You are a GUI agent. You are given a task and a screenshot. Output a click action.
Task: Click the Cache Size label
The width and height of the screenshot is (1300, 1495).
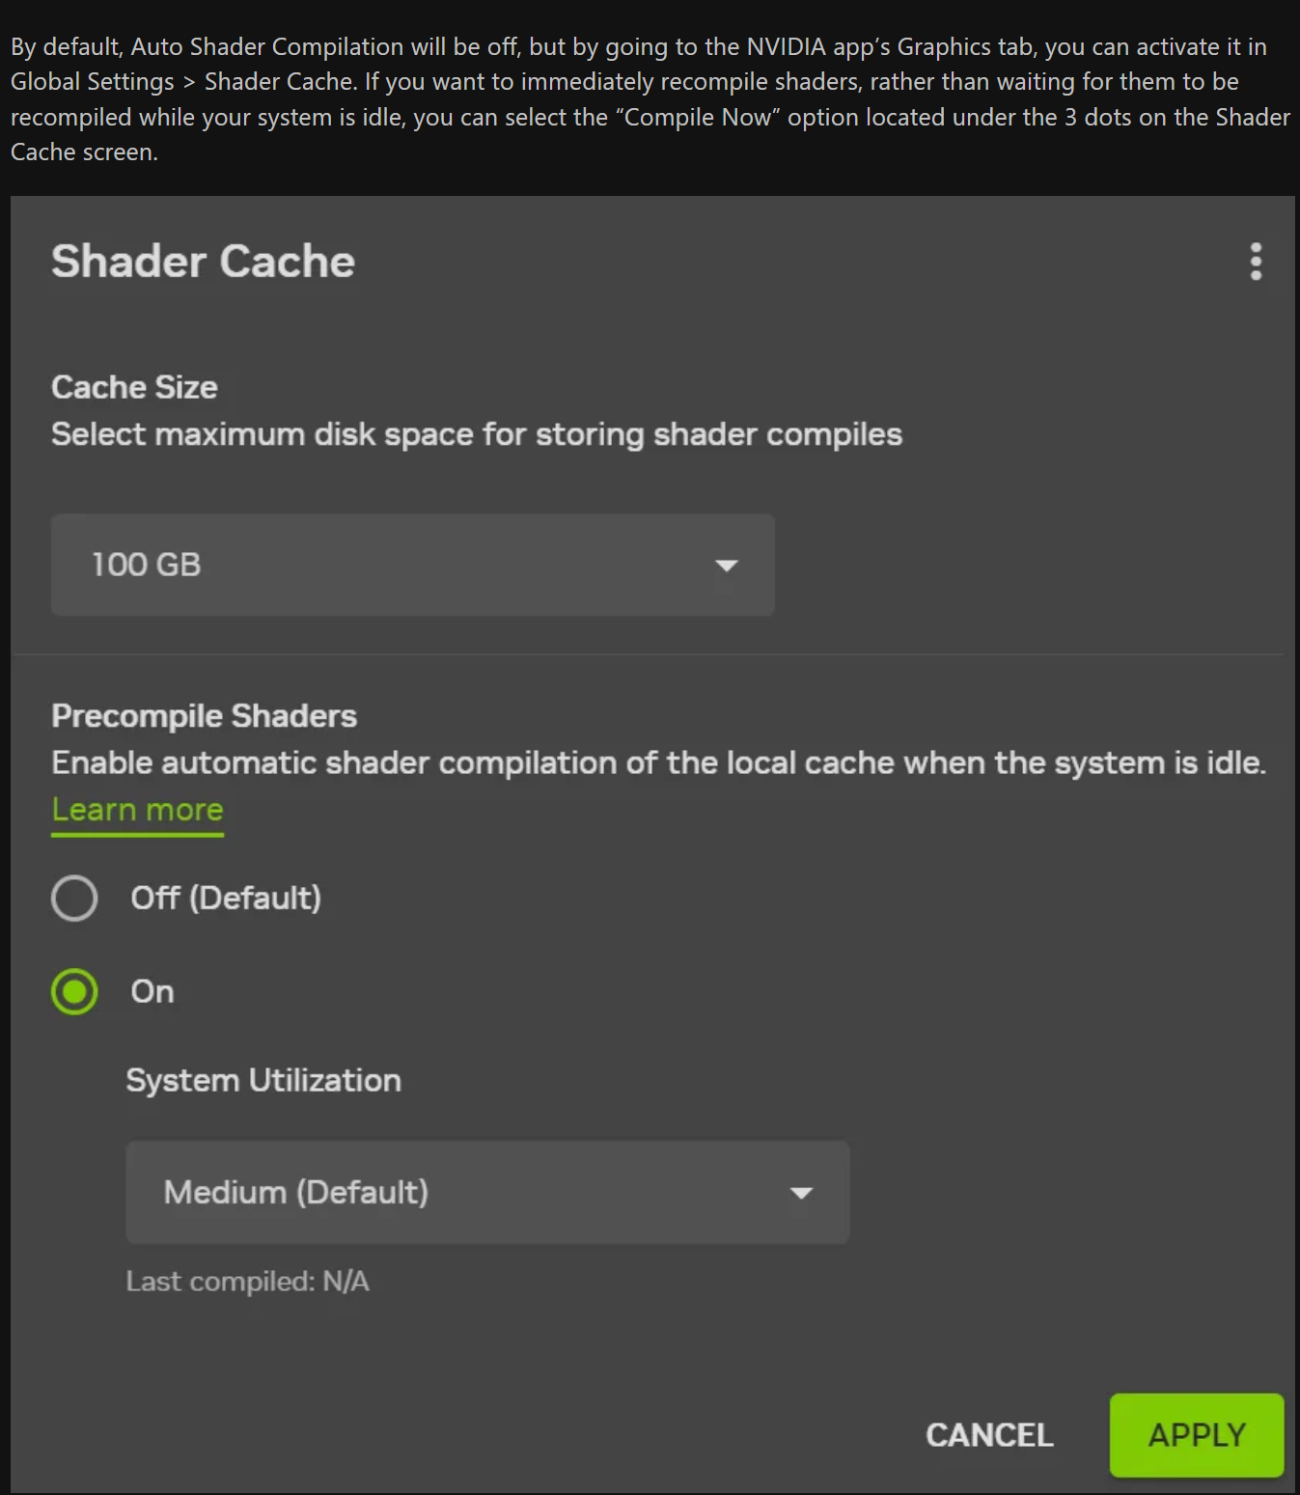tap(134, 387)
